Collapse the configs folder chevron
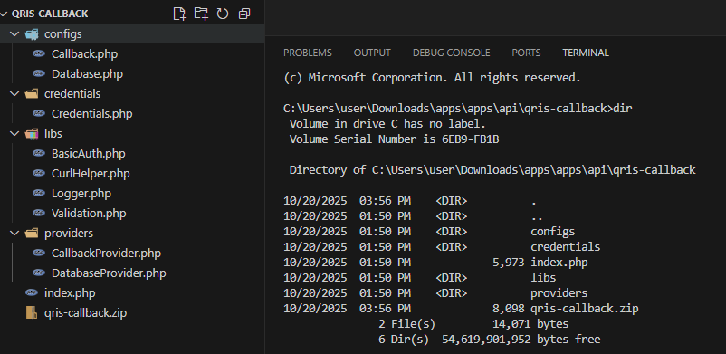The width and height of the screenshot is (726, 354). (15, 33)
